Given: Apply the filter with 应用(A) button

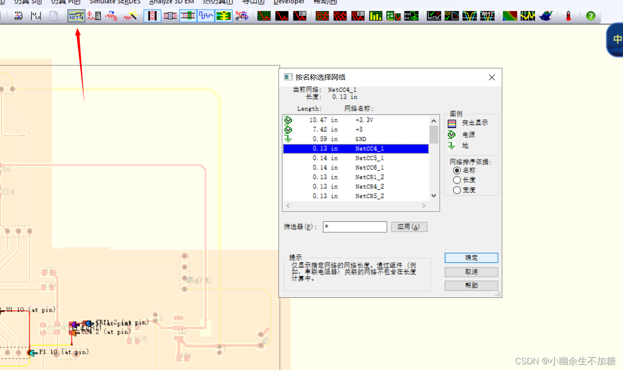Looking at the screenshot, I should click(409, 227).
